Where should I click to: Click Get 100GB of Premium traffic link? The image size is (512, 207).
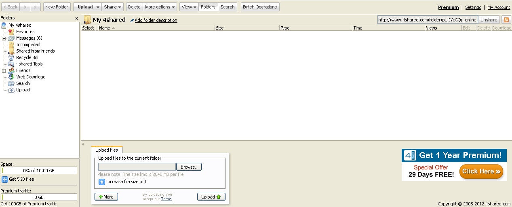tap(29, 204)
